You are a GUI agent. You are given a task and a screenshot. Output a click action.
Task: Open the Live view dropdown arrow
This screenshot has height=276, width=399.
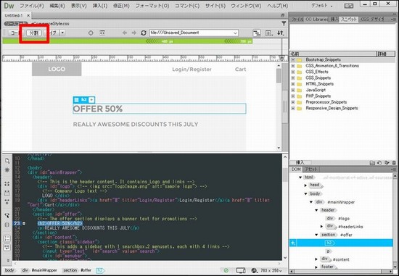tap(62, 33)
